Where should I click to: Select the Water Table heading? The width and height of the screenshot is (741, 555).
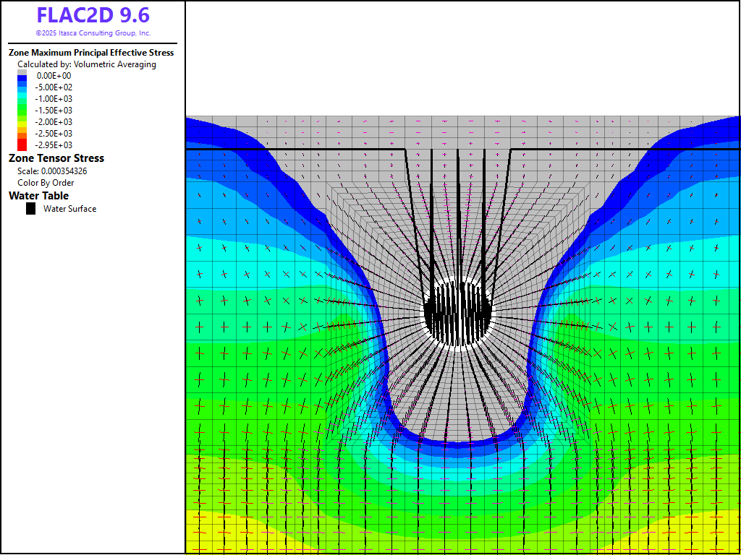click(x=39, y=196)
